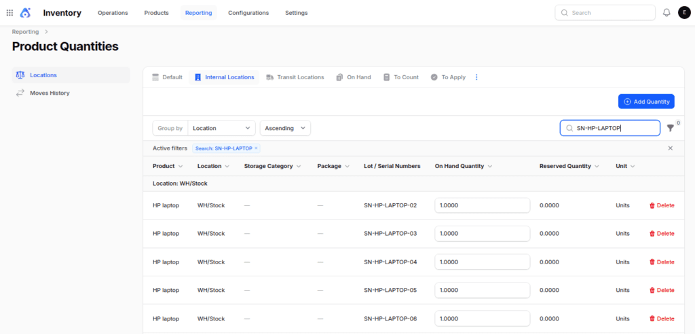
Task: Clear all active filters with X
Action: coord(670,148)
